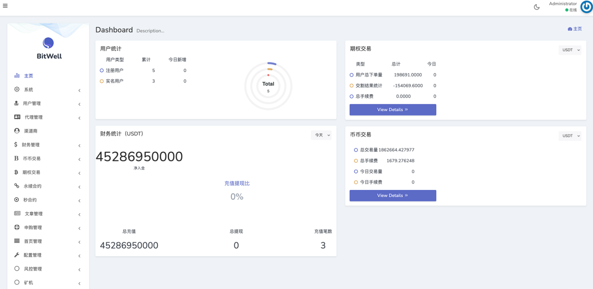The width and height of the screenshot is (593, 289).
Task: Click the target icon for 秒合约
Action: click(17, 200)
